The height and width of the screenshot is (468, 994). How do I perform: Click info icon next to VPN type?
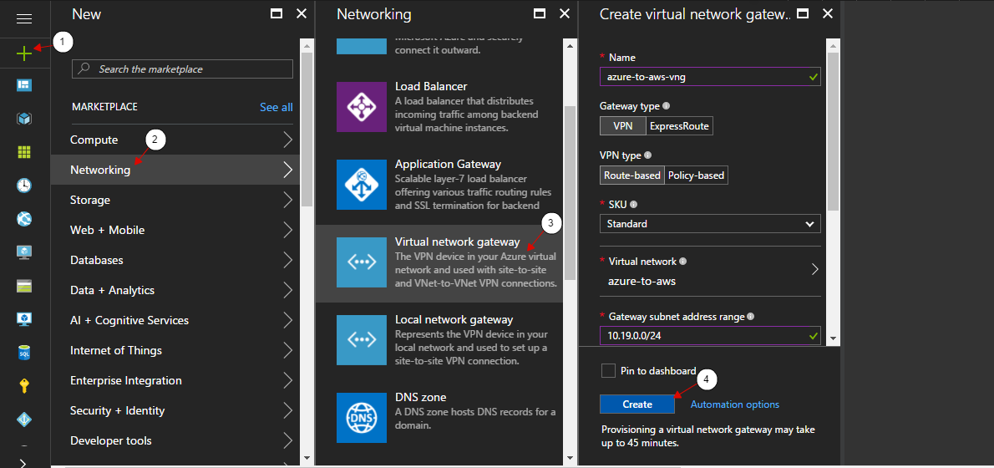(x=648, y=155)
